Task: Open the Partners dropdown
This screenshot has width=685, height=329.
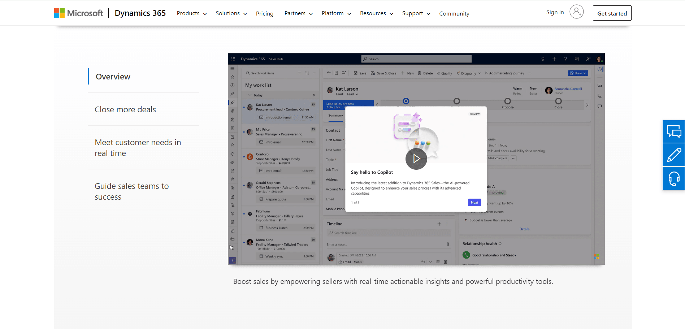Action: click(298, 13)
